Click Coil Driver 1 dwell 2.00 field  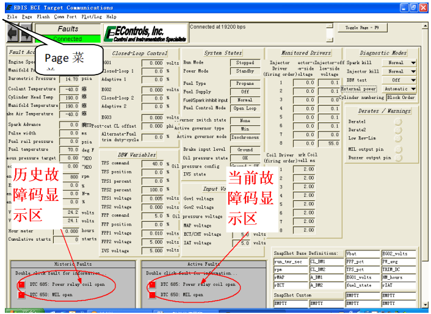pyautogui.click(x=304, y=169)
